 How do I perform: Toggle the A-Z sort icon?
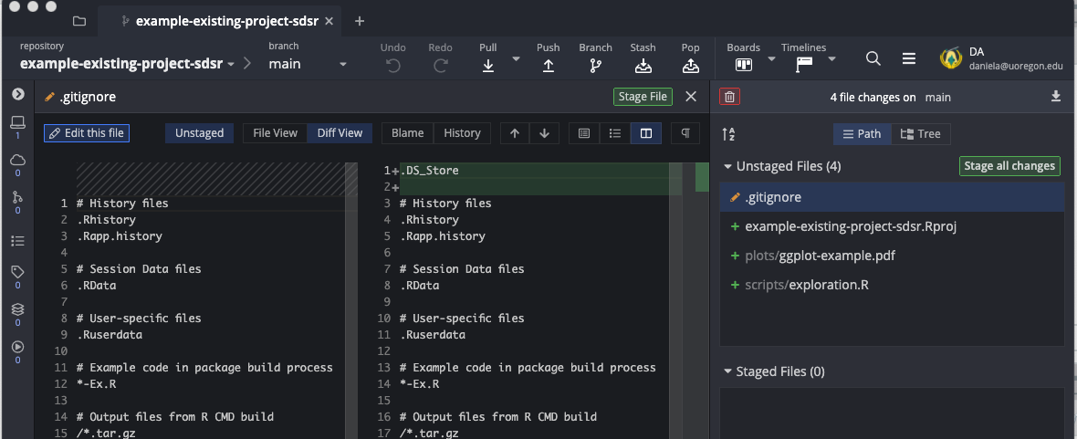(728, 135)
